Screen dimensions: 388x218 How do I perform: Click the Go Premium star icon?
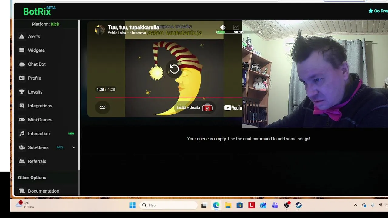[x=371, y=11]
